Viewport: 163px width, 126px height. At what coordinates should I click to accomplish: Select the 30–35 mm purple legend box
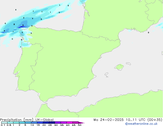pos(58,123)
